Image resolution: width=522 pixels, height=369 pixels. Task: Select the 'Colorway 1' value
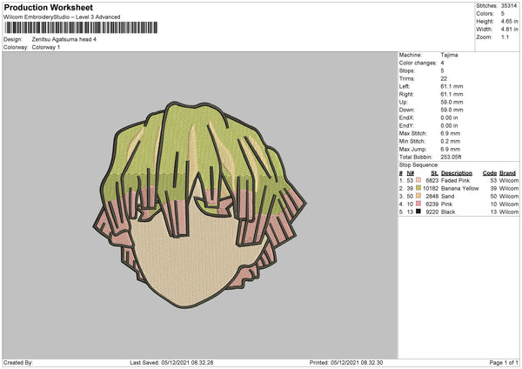[x=46, y=47]
